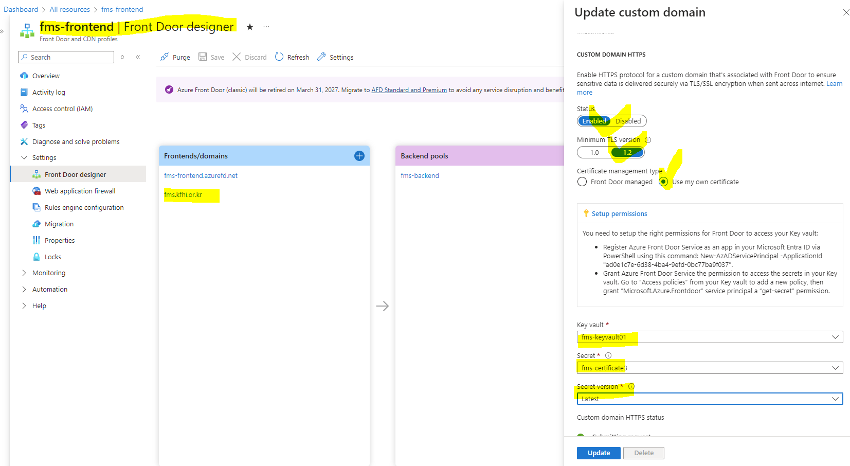
Task: Collapse the sidebar with double chevron
Action: pyautogui.click(x=138, y=57)
